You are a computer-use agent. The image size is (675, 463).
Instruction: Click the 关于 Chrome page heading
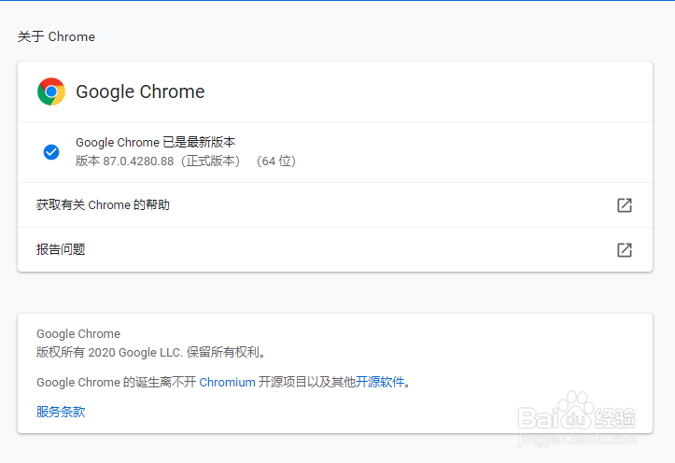click(56, 37)
